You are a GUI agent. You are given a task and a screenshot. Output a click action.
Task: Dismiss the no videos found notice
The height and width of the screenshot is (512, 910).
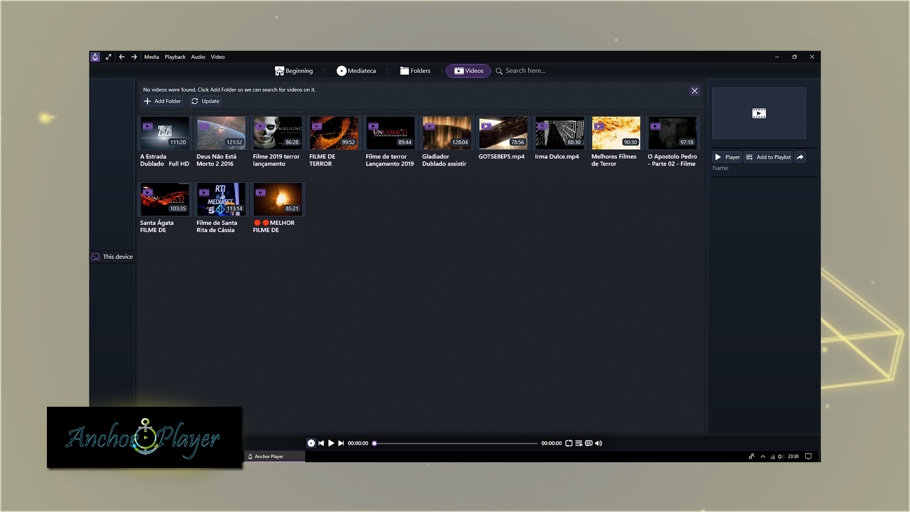coord(694,91)
